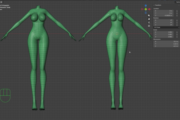Lock the Location Y value
This screenshot has width=180, height=120.
(177, 13)
